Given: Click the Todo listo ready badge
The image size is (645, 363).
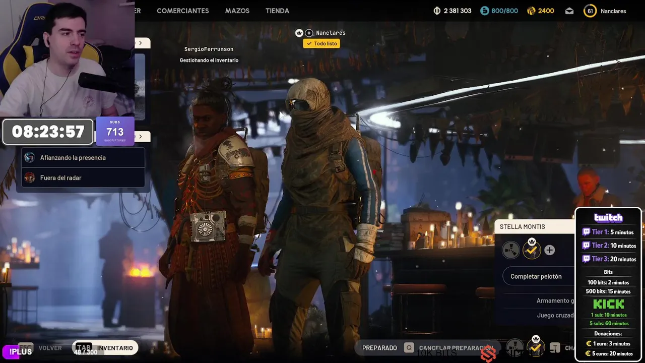Looking at the screenshot, I should tap(321, 44).
